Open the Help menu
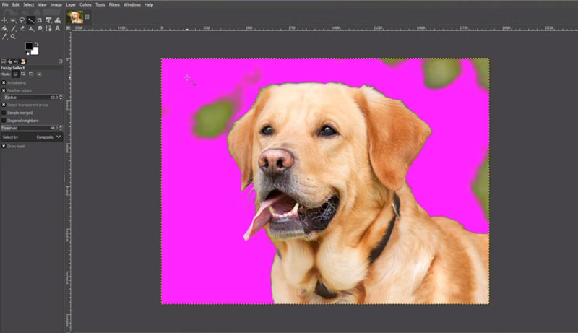Screen dimensions: 578x333 tap(149, 5)
